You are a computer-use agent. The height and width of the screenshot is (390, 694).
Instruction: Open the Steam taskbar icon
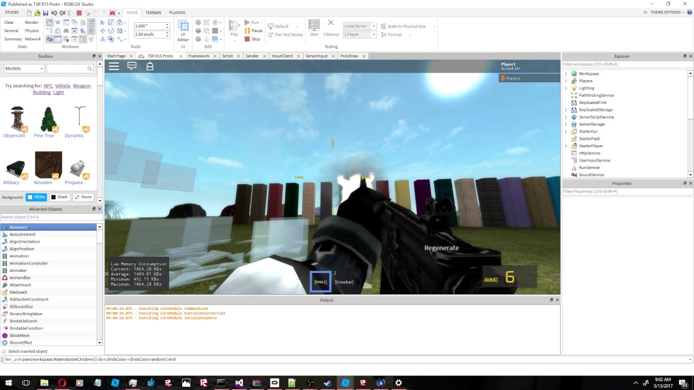pyautogui.click(x=327, y=382)
